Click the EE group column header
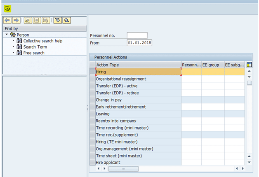The height and width of the screenshot is (177, 259). click(213, 65)
